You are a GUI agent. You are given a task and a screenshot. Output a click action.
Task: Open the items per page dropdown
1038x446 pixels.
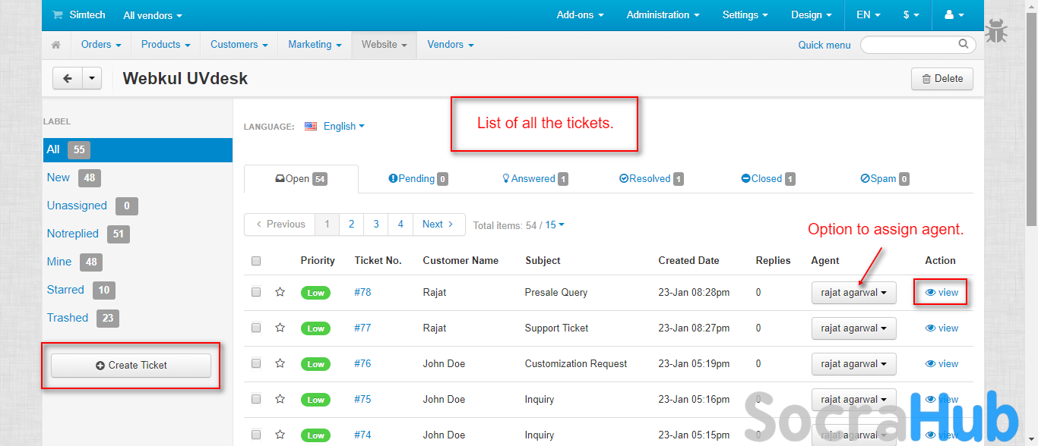555,225
